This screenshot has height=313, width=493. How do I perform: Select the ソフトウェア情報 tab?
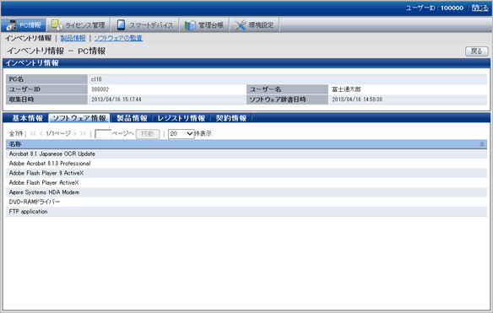79,118
